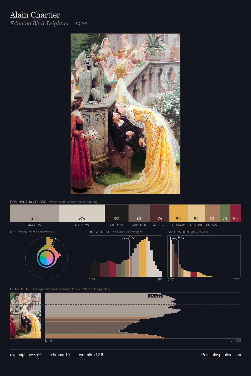
Task: Click the #A99E95 grey swatch (21%)
Action: tap(35, 213)
